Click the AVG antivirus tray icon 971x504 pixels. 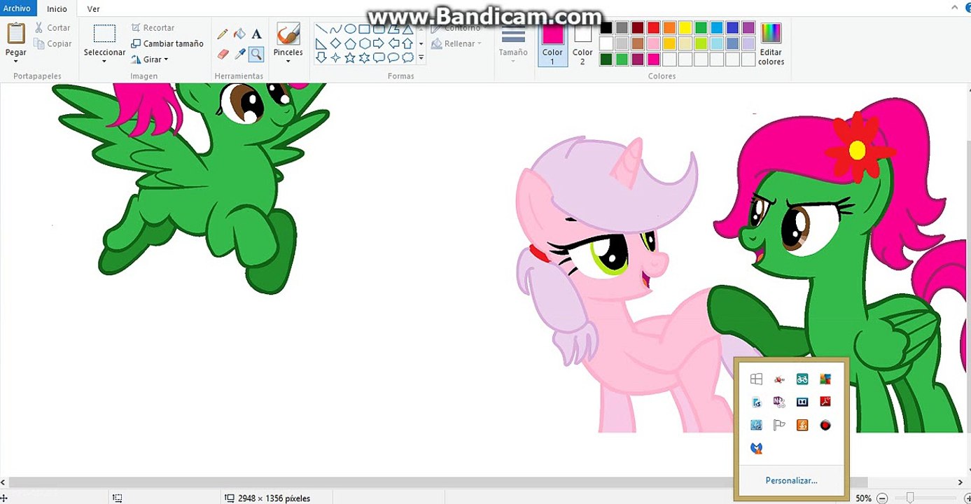coord(825,379)
